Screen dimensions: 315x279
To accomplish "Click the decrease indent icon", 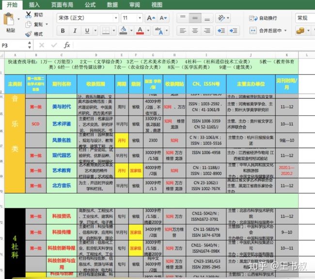I will [221, 31].
